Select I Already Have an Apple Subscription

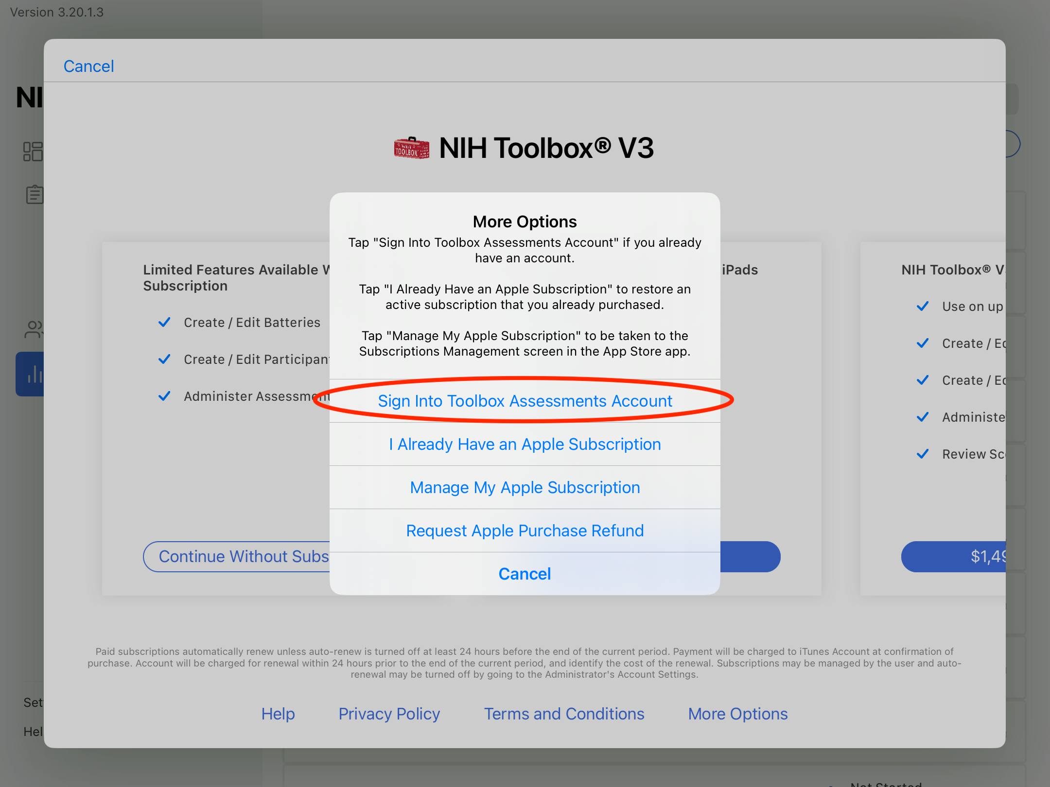tap(525, 444)
